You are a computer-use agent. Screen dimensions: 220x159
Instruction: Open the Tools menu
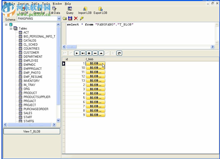pyautogui.click(x=46, y=3)
